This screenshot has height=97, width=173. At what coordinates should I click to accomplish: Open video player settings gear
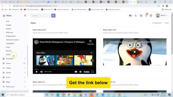click(81, 72)
